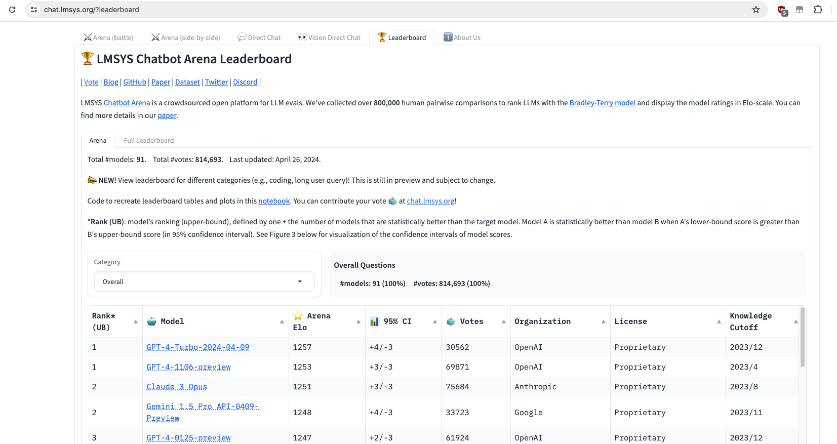Click the votes value 33723
Image resolution: width=837 pixels, height=444 pixels.
pyautogui.click(x=457, y=413)
